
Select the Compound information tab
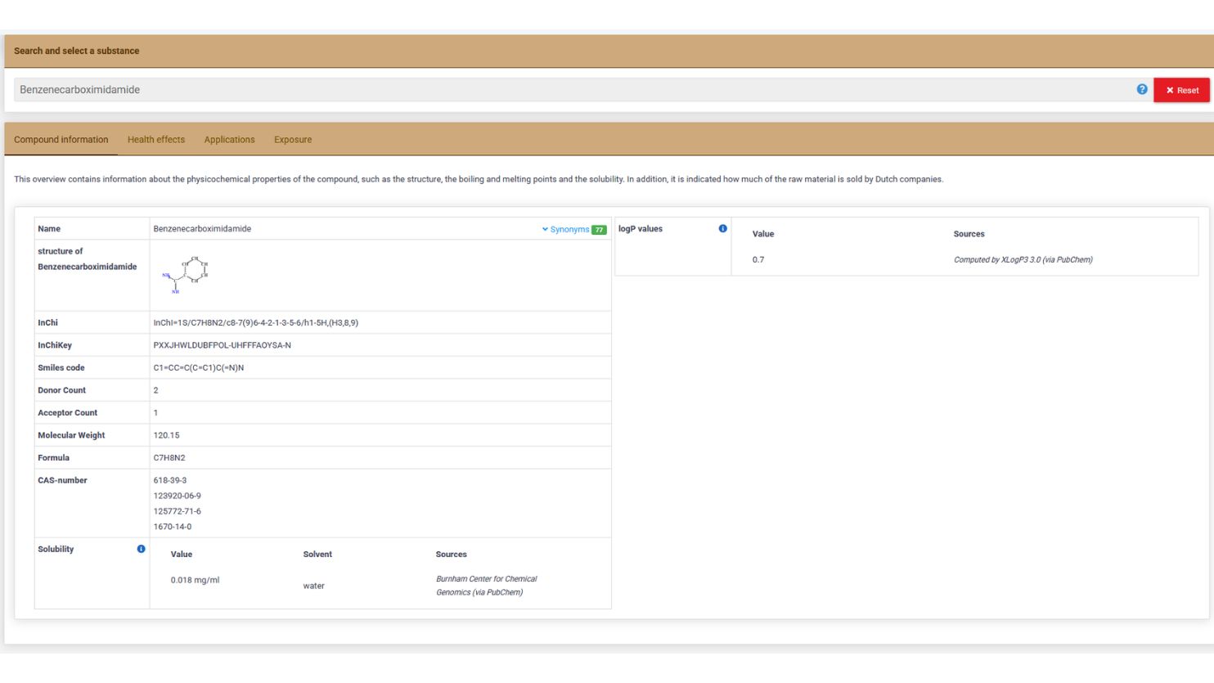tap(61, 140)
